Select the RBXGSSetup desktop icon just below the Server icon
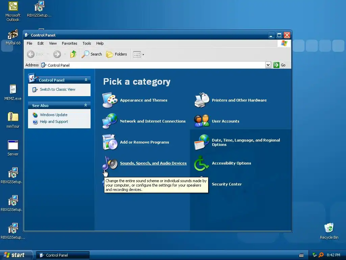346x260 pixels. [x=12, y=176]
